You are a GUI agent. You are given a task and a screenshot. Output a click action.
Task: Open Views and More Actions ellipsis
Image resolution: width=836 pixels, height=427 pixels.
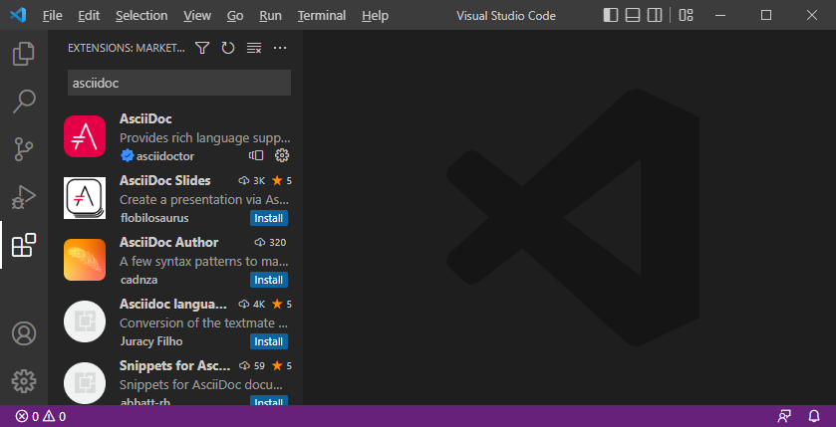280,48
